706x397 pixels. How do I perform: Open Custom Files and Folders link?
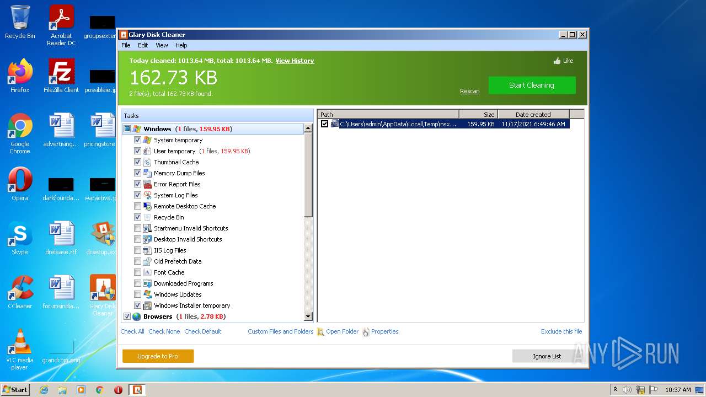280,331
